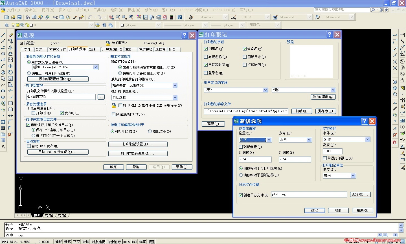Select the Hatch tool
Viewport: 406px width, 244px height.
click(x=3, y=122)
